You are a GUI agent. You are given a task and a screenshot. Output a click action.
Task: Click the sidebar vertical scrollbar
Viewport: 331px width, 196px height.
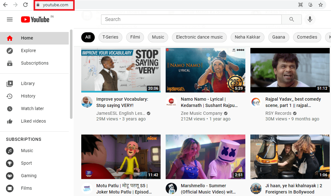pos(71,74)
